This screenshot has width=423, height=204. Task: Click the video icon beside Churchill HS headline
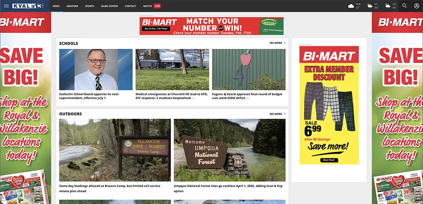point(193,98)
